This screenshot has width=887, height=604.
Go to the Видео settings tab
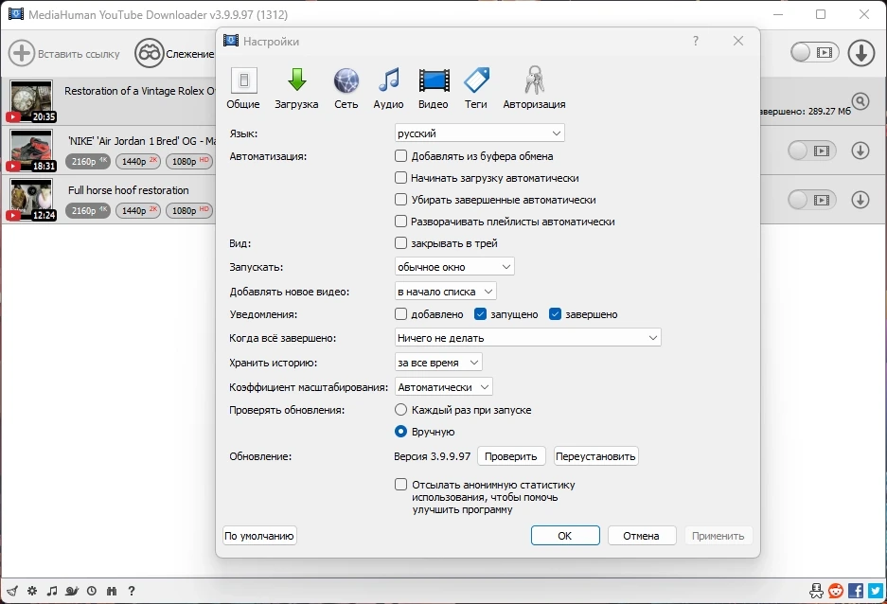pos(434,88)
